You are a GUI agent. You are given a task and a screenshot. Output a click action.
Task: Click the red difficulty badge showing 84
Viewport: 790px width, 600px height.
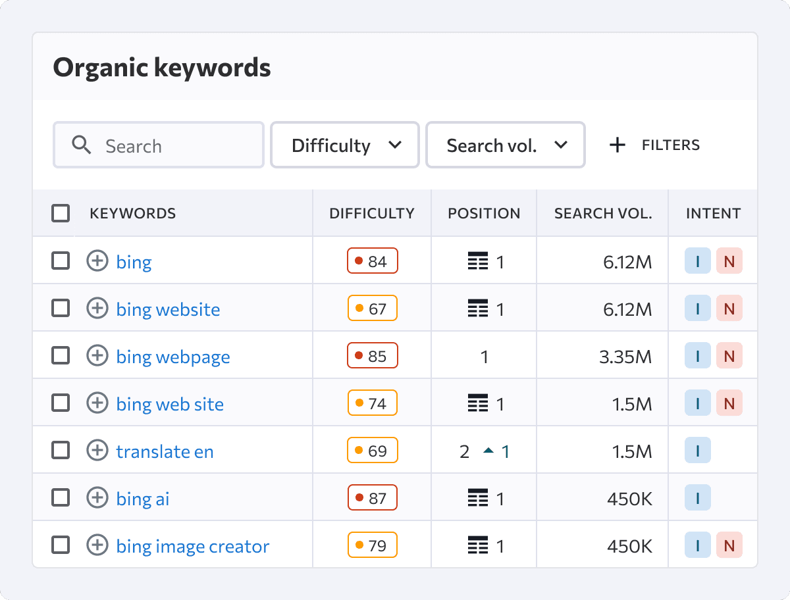coord(373,261)
